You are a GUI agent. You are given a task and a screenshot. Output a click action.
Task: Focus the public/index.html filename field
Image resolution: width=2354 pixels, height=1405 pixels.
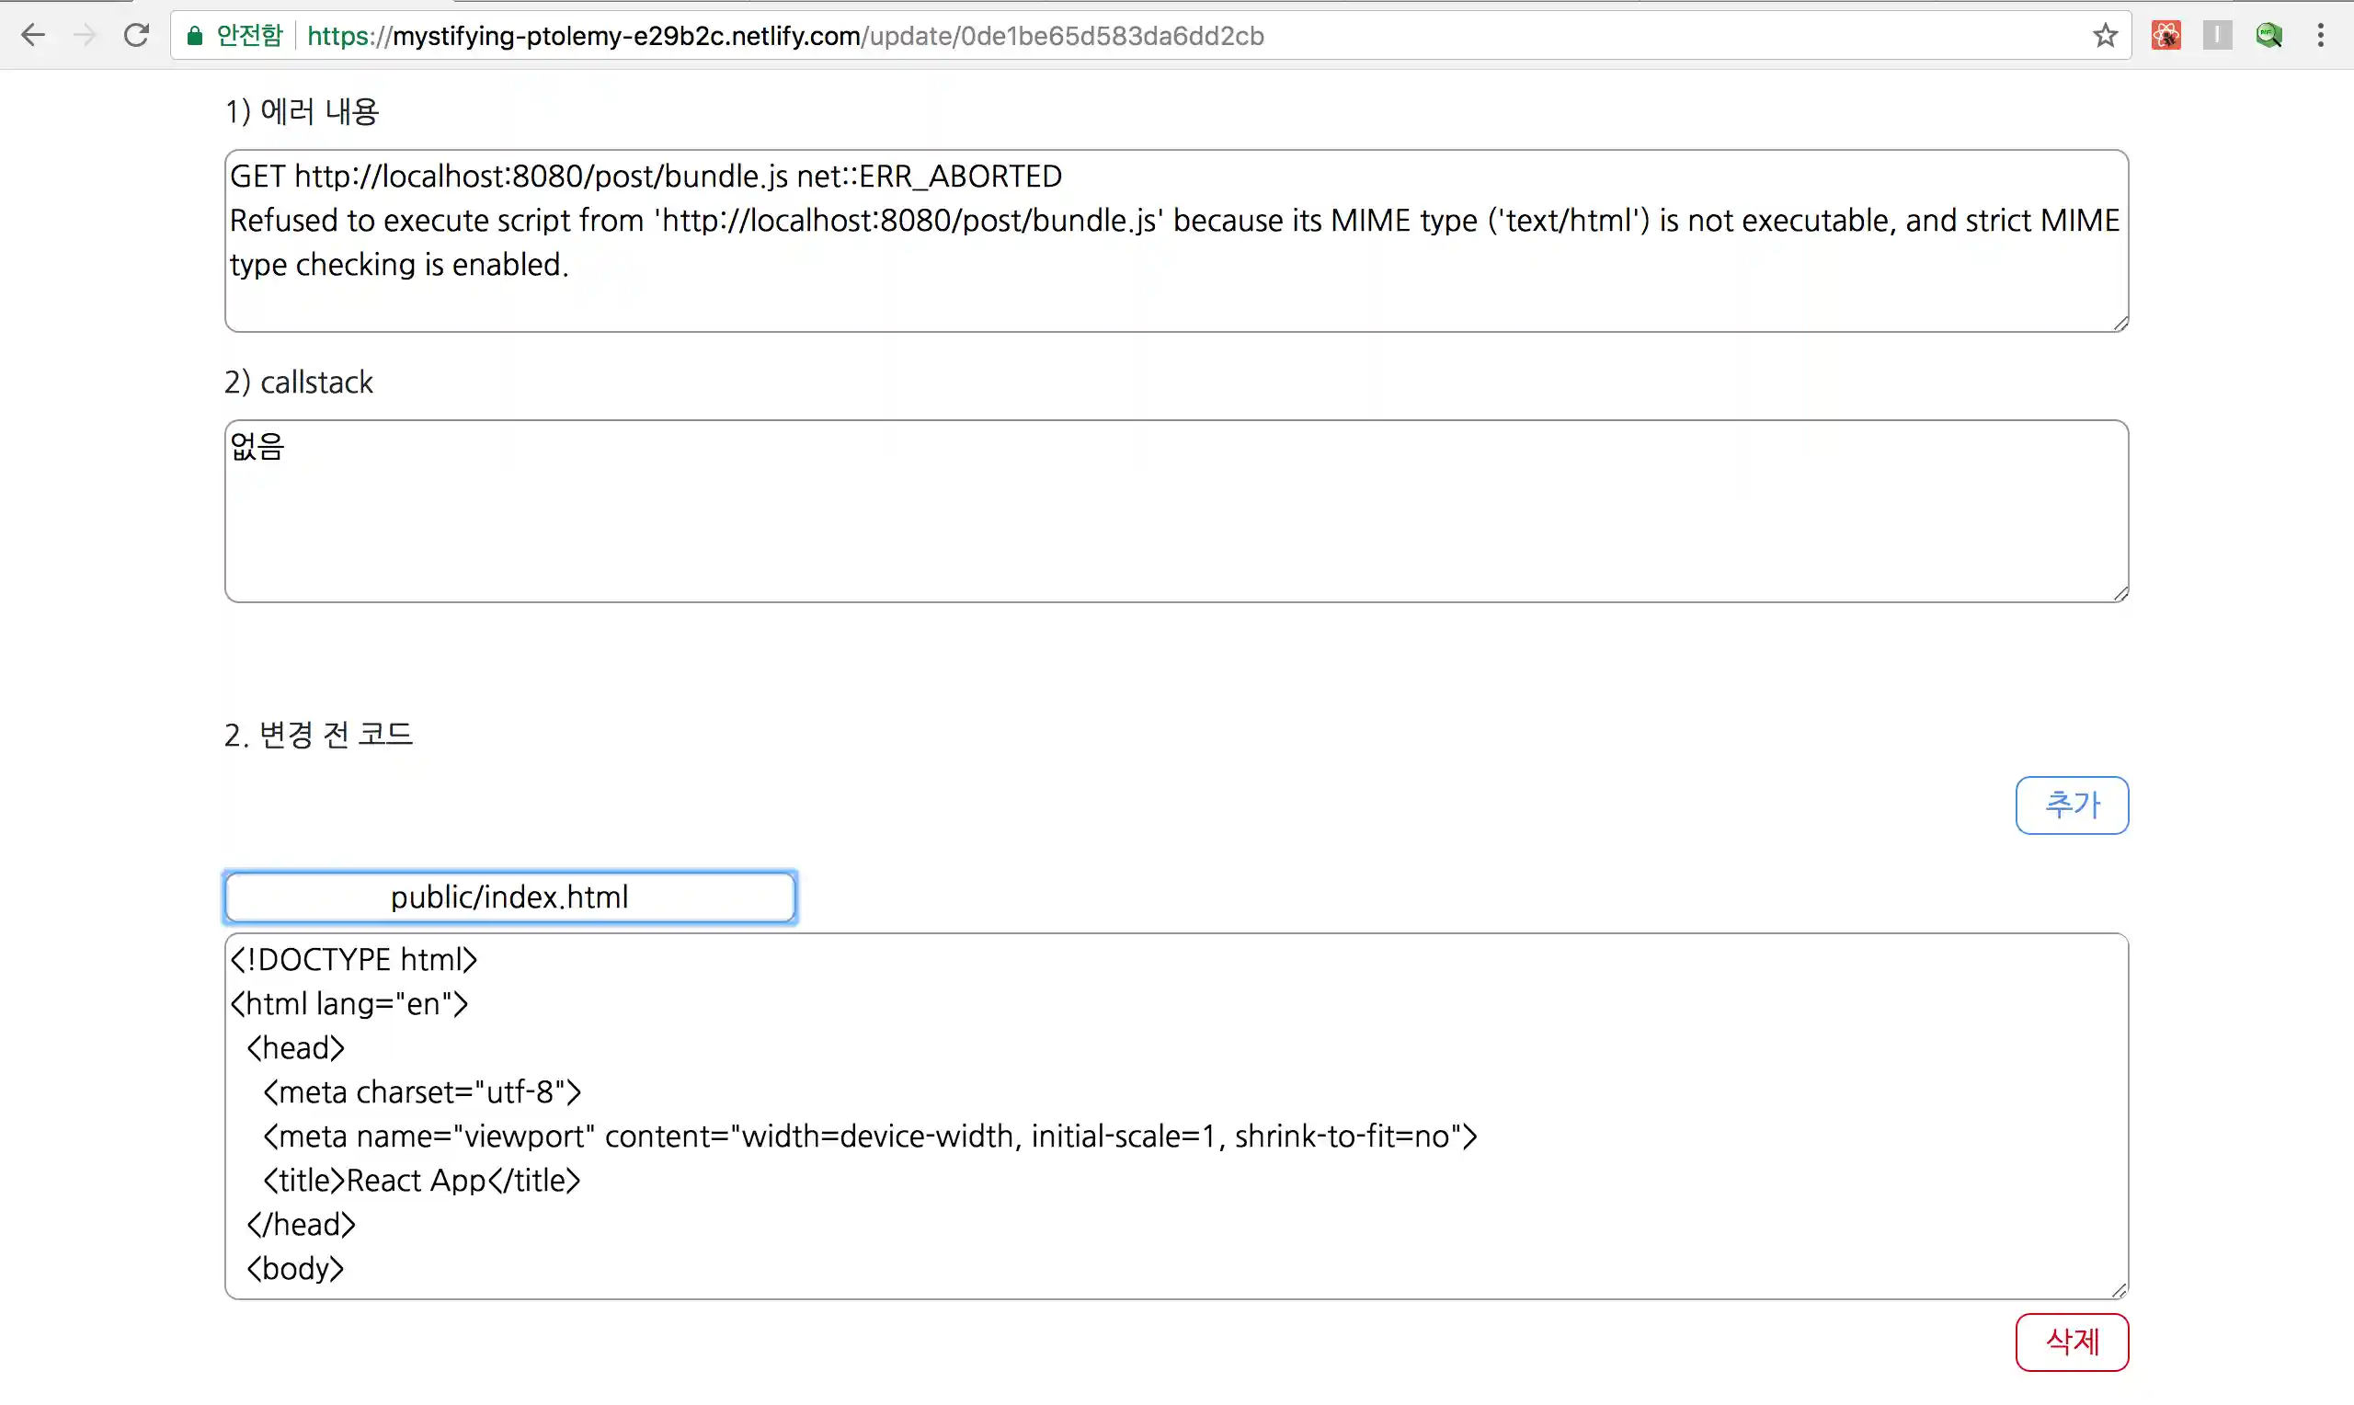click(510, 897)
